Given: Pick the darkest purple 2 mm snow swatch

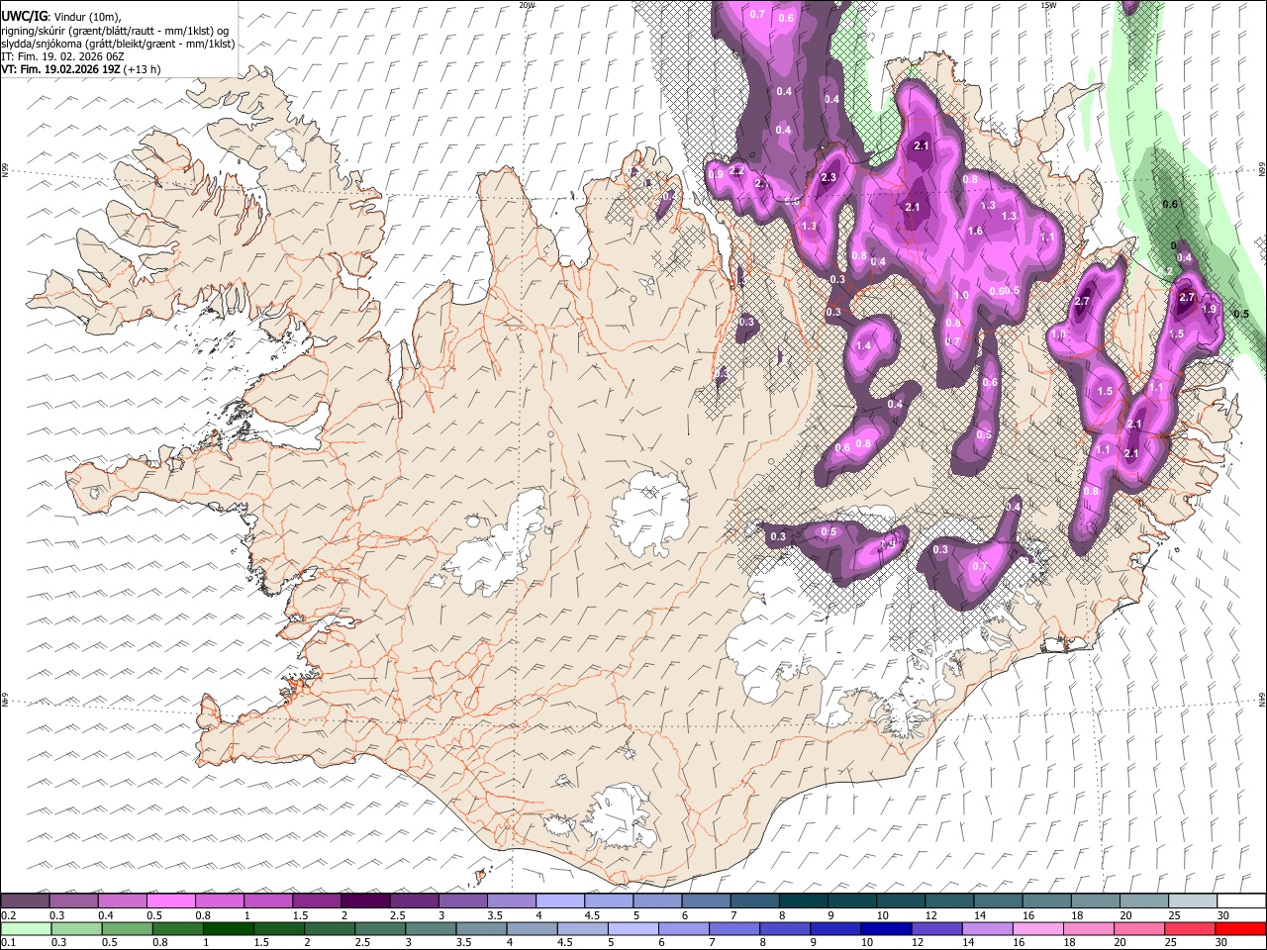Looking at the screenshot, I should point(365,902).
